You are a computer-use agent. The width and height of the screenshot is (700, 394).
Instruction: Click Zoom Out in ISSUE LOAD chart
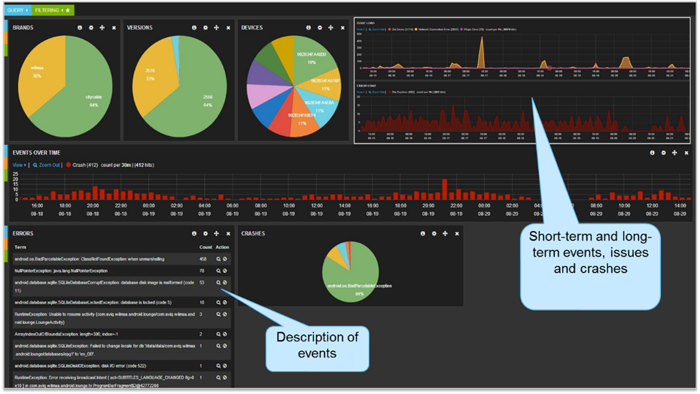376,29
